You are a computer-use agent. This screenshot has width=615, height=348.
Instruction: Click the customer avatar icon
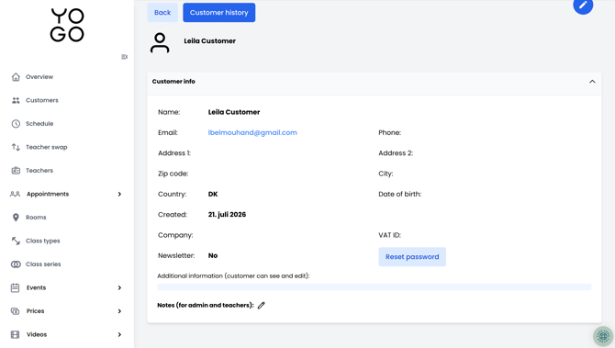tap(160, 43)
